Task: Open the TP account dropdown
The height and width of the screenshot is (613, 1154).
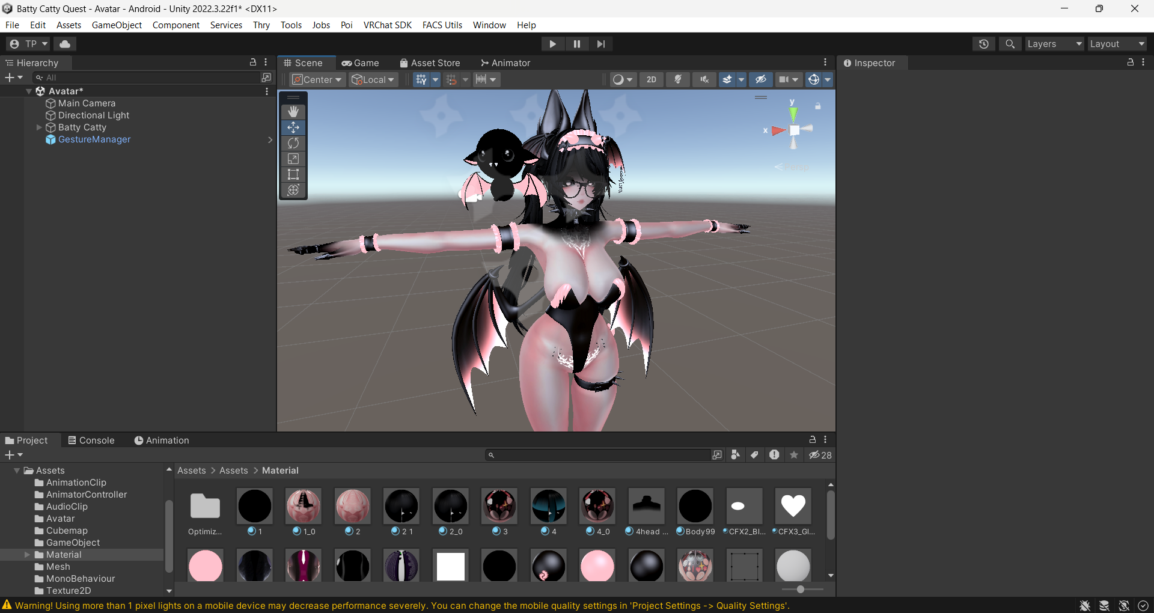Action: coord(28,44)
